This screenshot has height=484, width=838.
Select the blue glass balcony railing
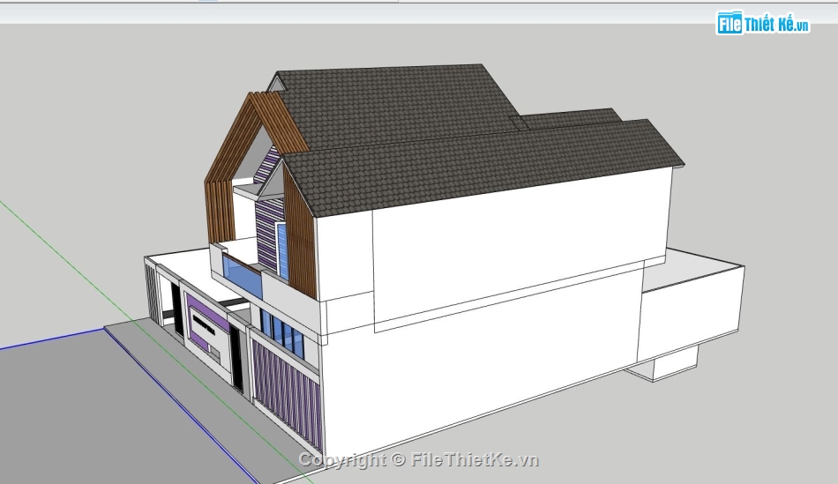[243, 277]
